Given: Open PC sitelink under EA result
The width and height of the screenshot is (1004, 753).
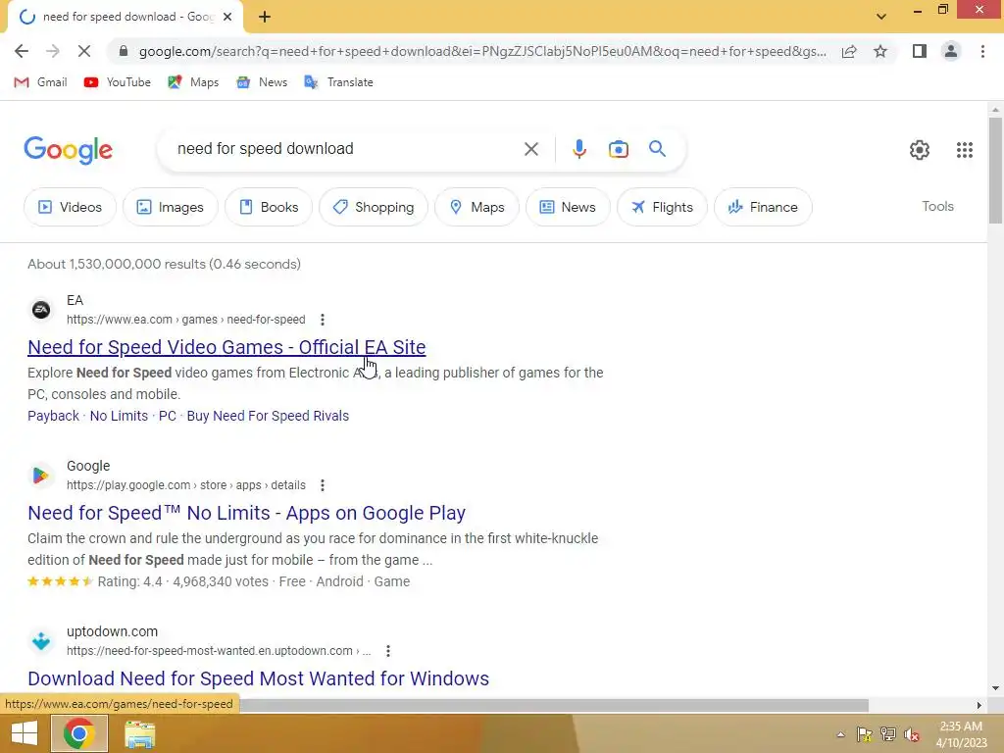Looking at the screenshot, I should click(x=167, y=416).
